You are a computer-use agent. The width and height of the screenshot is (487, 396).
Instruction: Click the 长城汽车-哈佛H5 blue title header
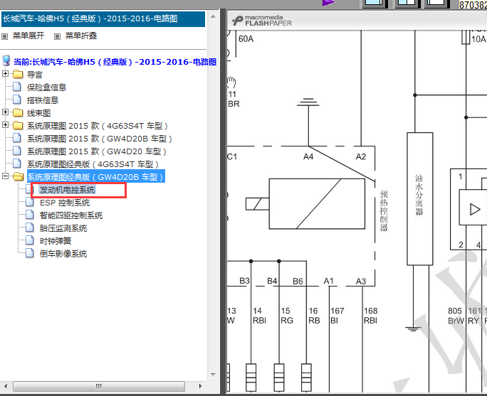point(103,19)
